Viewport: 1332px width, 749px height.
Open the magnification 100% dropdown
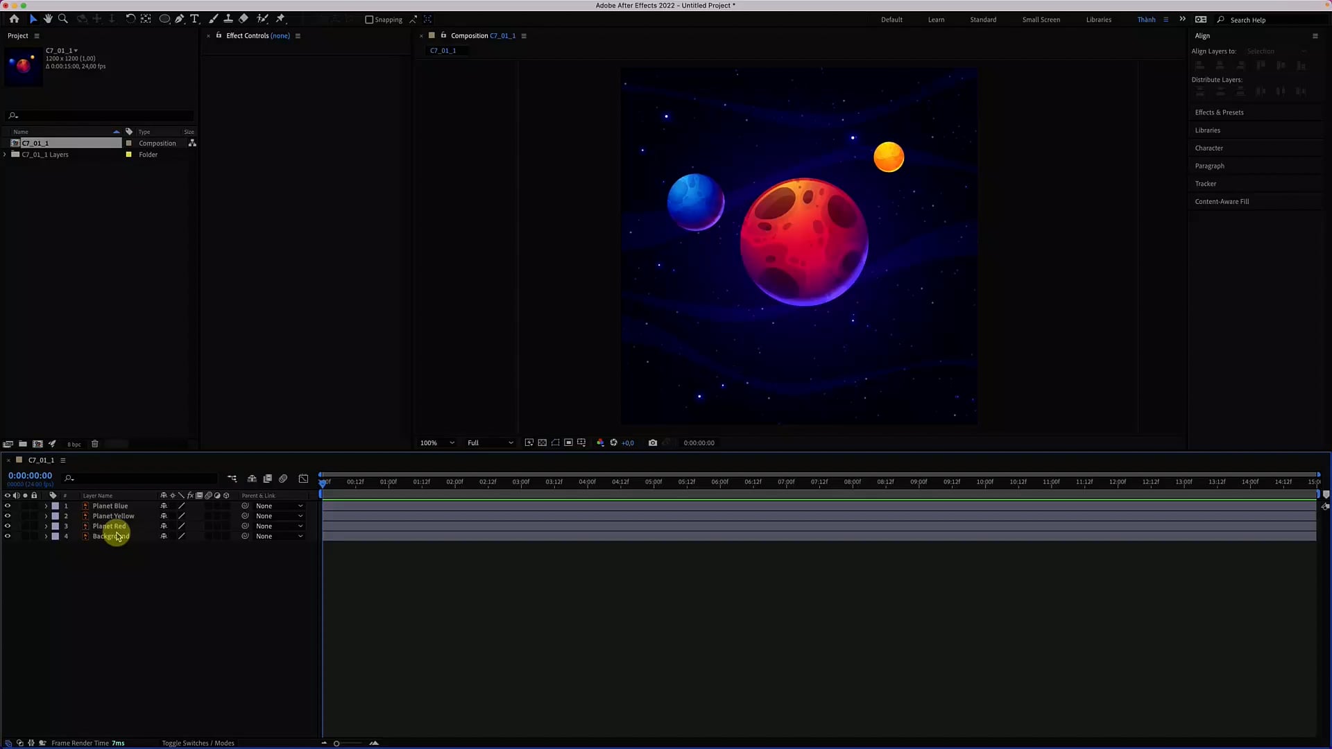coord(437,442)
